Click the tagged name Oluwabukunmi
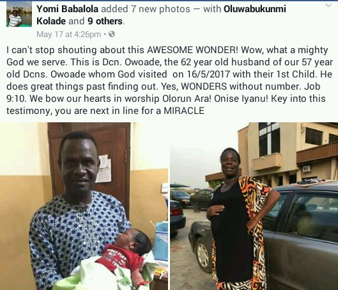The width and height of the screenshot is (338, 290). (255, 9)
